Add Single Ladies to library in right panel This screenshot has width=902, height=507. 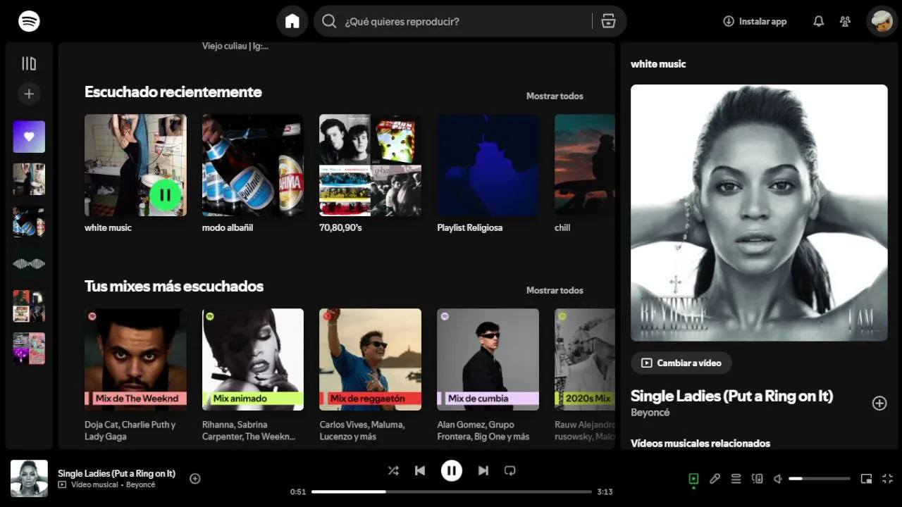879,403
